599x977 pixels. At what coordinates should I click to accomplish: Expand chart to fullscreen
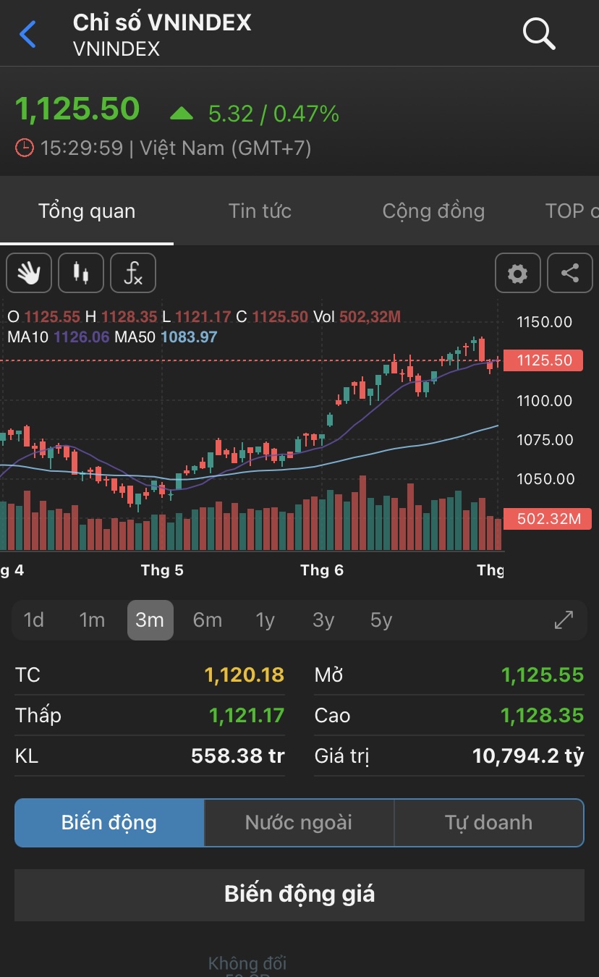(564, 620)
